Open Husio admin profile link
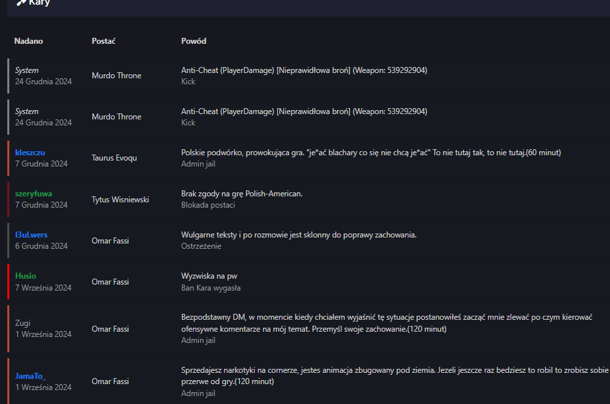This screenshot has width=610, height=404. 25,276
